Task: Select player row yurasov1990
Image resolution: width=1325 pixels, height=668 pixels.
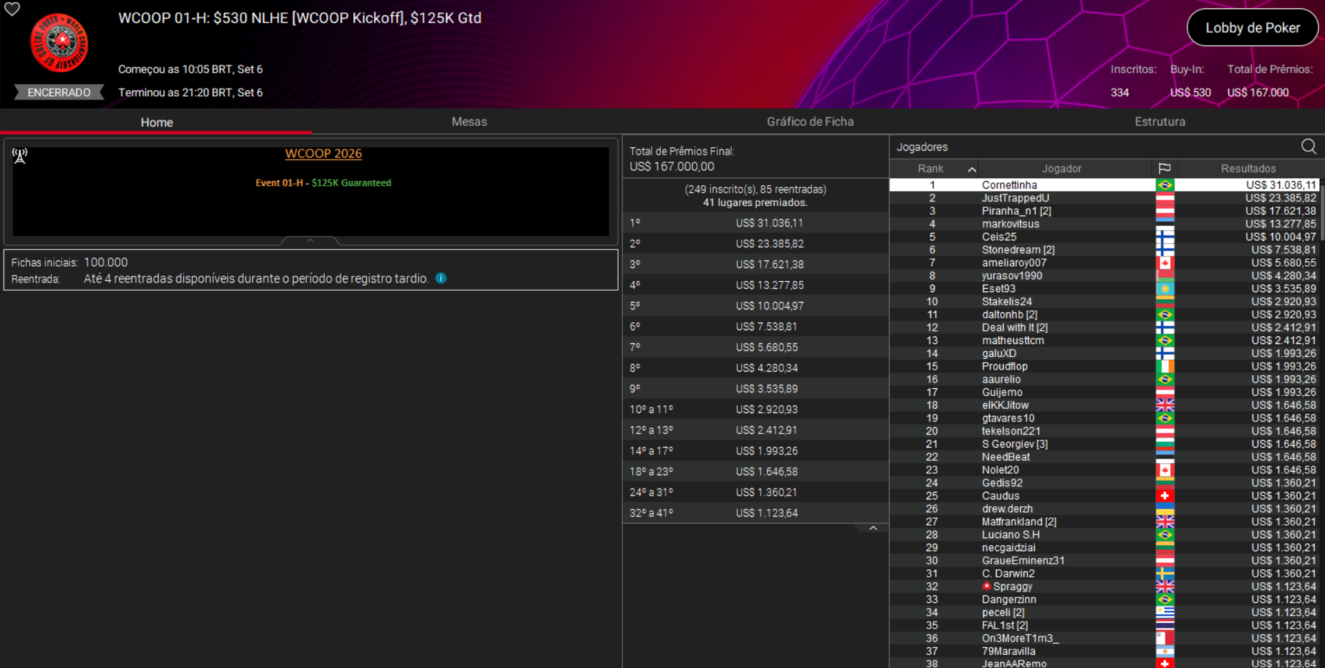Action: [1105, 276]
